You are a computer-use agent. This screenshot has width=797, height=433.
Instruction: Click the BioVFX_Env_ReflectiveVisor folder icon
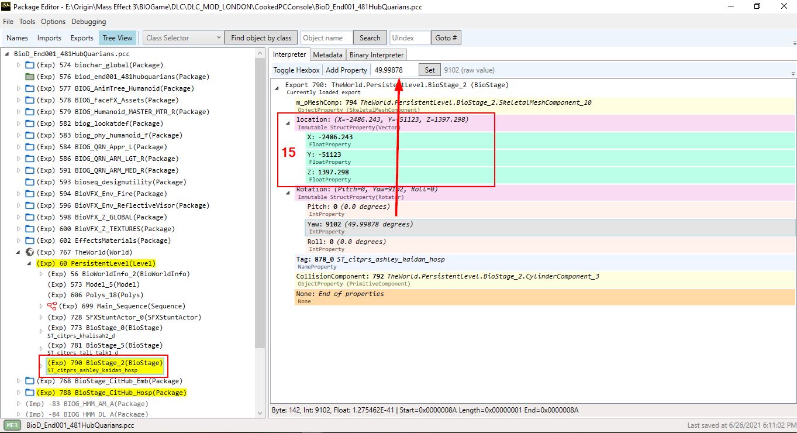click(30, 205)
